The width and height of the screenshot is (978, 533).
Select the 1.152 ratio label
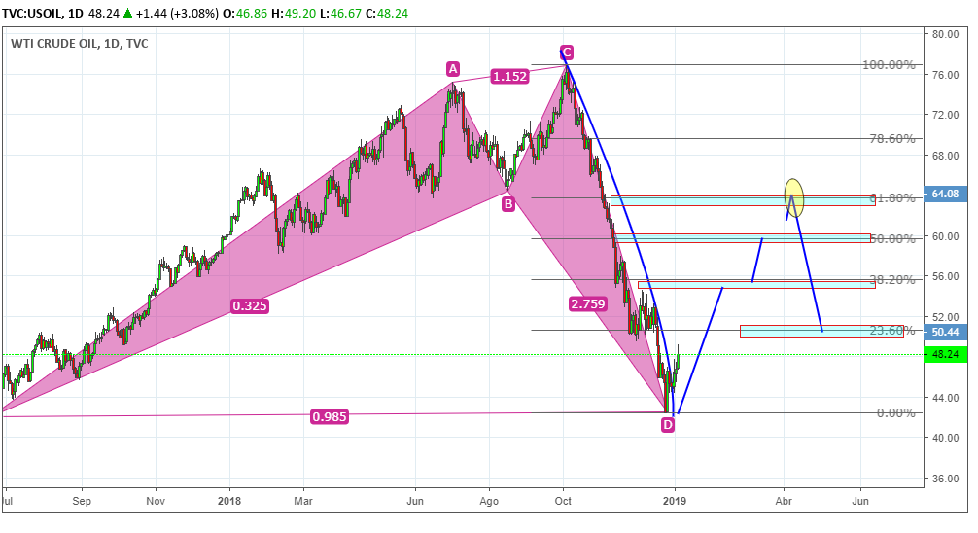tap(508, 76)
